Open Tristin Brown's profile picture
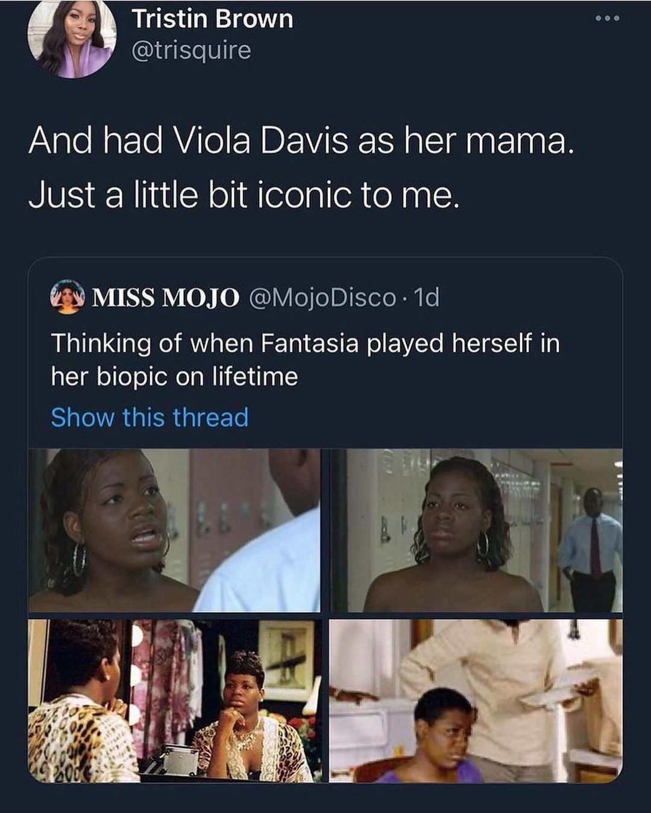Image resolution: width=651 pixels, height=813 pixels. point(72,39)
